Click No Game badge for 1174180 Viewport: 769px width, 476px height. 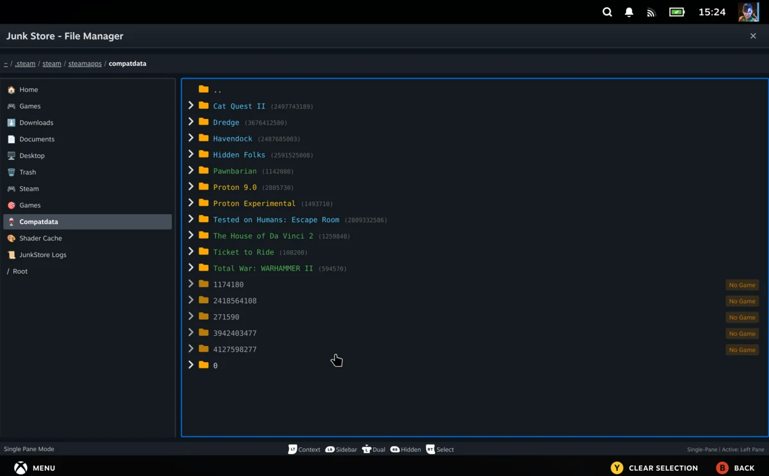(x=742, y=285)
